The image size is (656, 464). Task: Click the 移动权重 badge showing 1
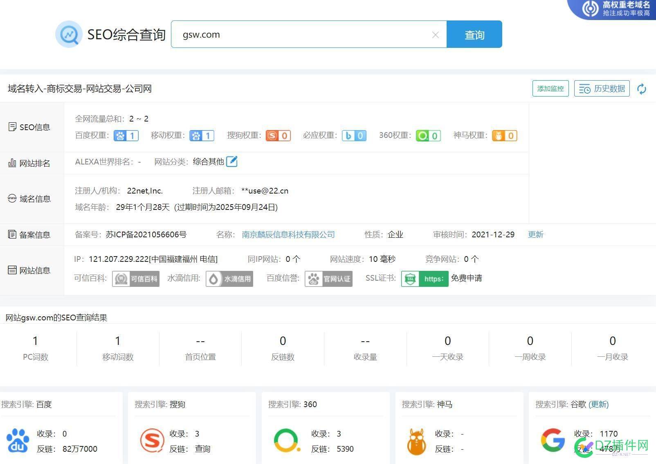(x=202, y=135)
